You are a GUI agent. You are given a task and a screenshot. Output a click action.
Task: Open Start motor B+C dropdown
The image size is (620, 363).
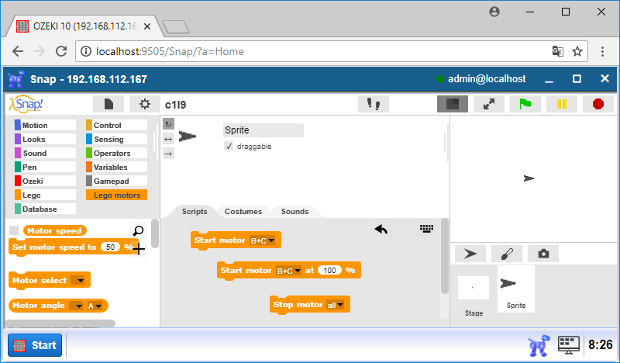(262, 240)
